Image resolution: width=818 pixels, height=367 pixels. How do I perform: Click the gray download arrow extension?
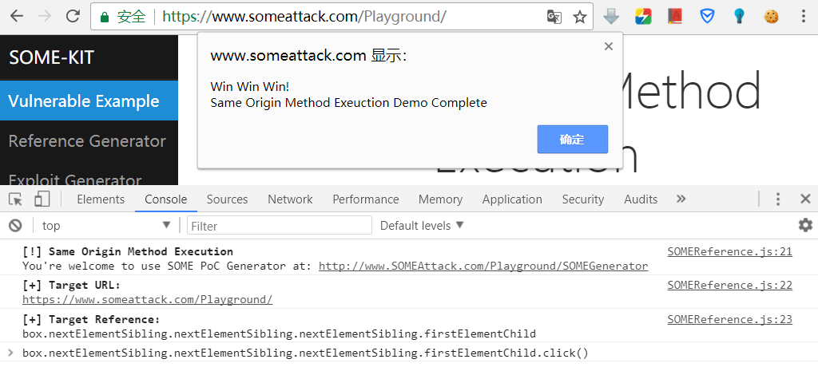pos(611,17)
